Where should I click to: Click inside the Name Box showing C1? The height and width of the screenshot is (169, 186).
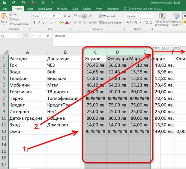tap(9, 36)
